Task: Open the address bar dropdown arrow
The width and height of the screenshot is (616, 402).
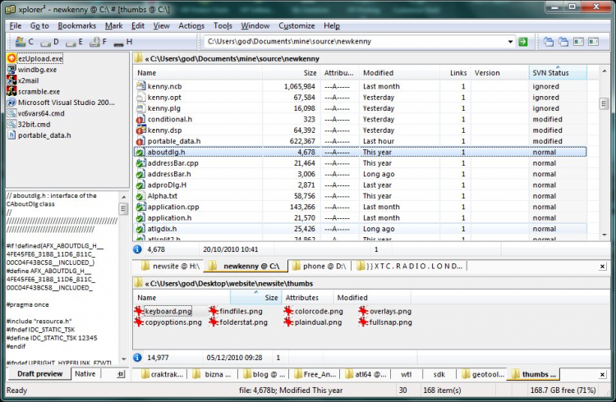Action: pos(510,42)
